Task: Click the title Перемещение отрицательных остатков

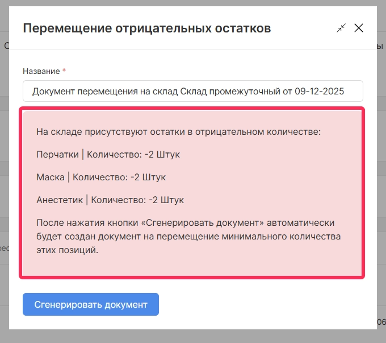Action: (x=146, y=28)
